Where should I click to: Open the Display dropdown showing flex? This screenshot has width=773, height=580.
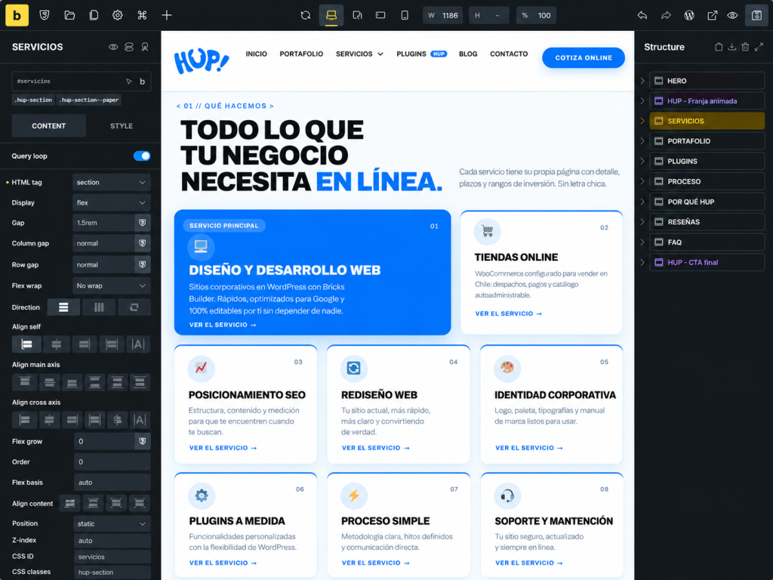click(x=112, y=202)
